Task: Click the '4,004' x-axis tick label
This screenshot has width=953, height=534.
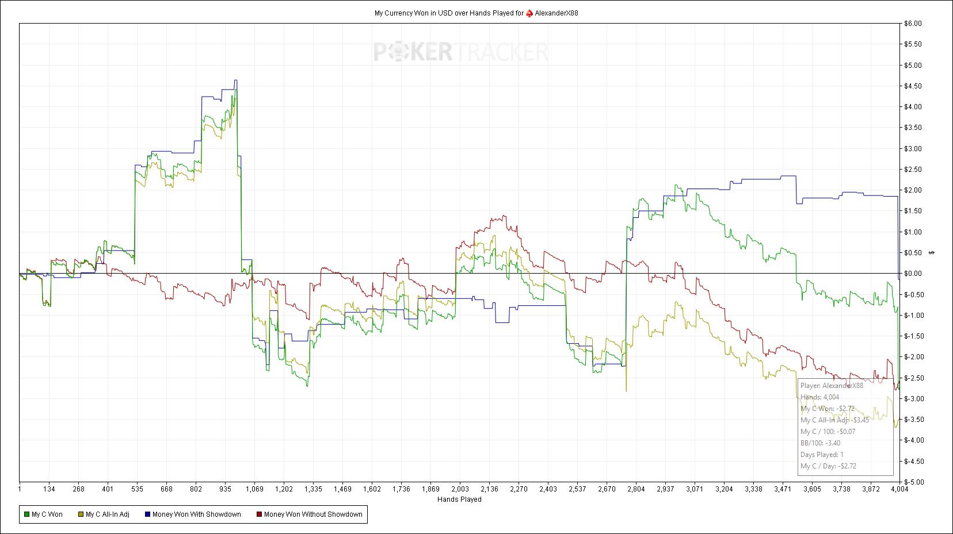Action: pyautogui.click(x=899, y=490)
